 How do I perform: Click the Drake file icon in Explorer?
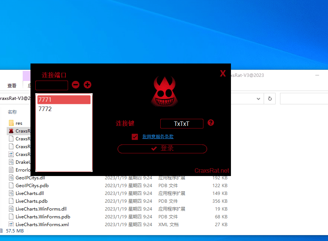(11, 162)
